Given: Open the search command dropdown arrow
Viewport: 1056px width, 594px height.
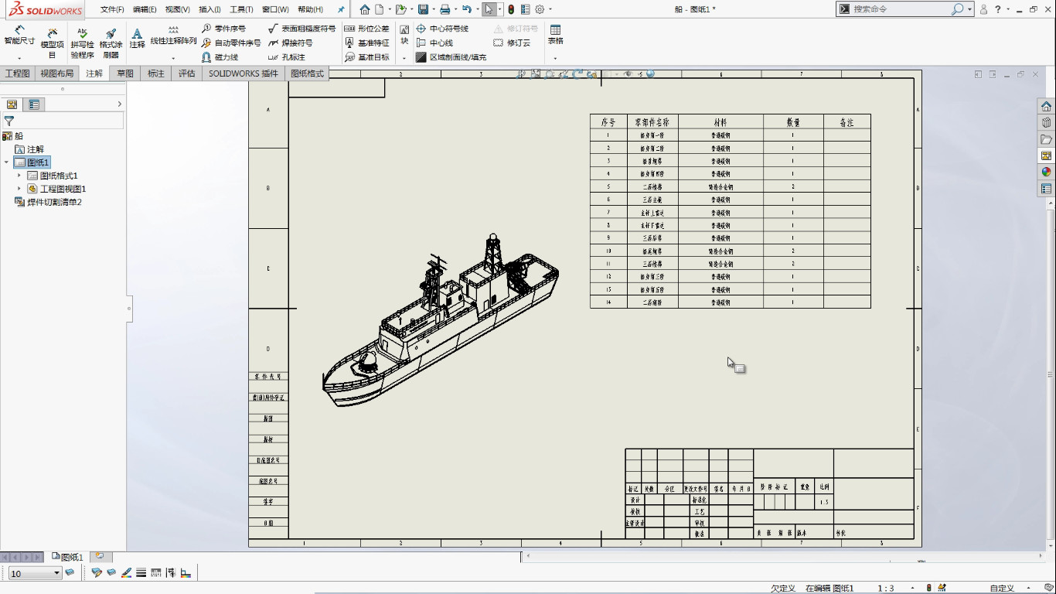Looking at the screenshot, I should click(x=970, y=9).
